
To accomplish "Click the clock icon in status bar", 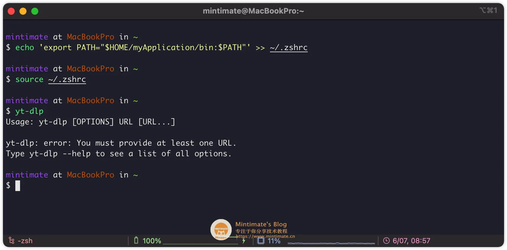I will click(386, 241).
